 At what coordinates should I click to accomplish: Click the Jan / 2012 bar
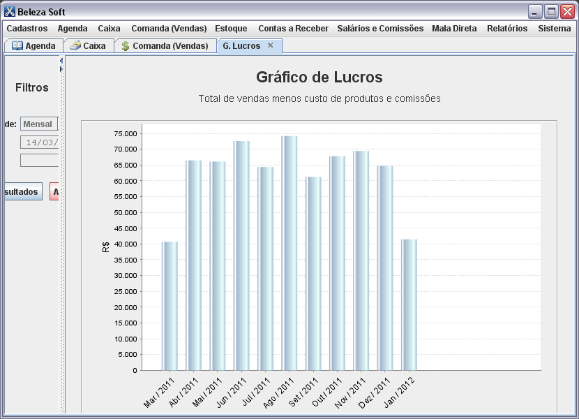click(x=409, y=304)
